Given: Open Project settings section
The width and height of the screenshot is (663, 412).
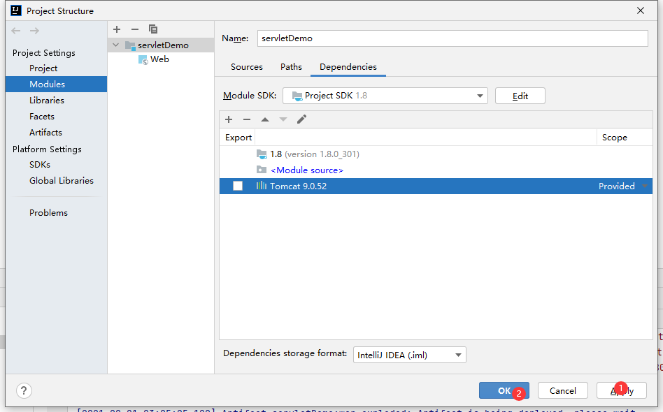Looking at the screenshot, I should click(x=43, y=68).
